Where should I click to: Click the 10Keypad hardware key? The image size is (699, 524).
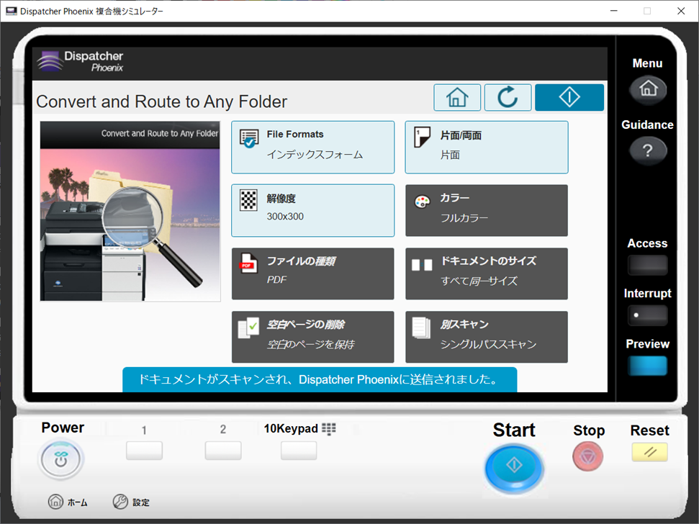299,451
